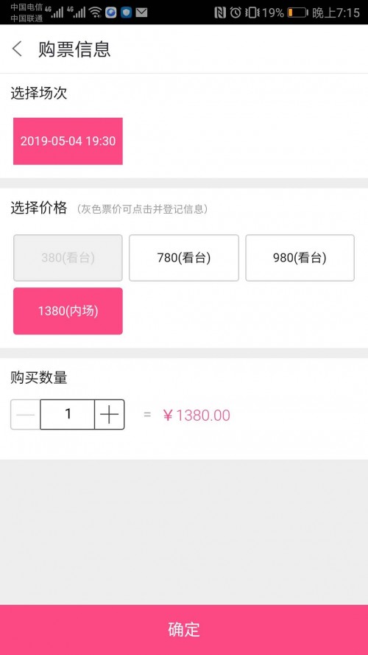Tap the NFC status bar icon

(x=220, y=13)
